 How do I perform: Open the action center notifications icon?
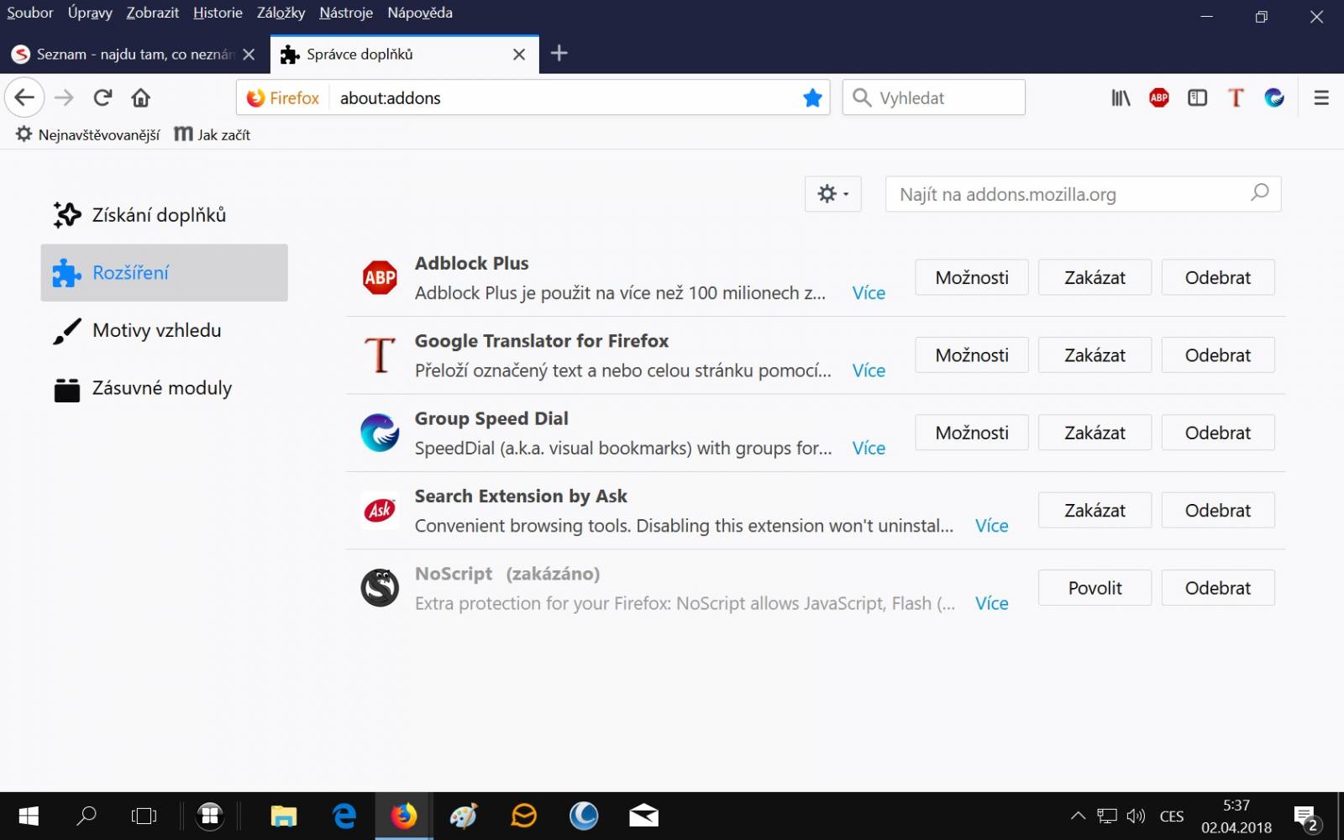pos(1306,816)
